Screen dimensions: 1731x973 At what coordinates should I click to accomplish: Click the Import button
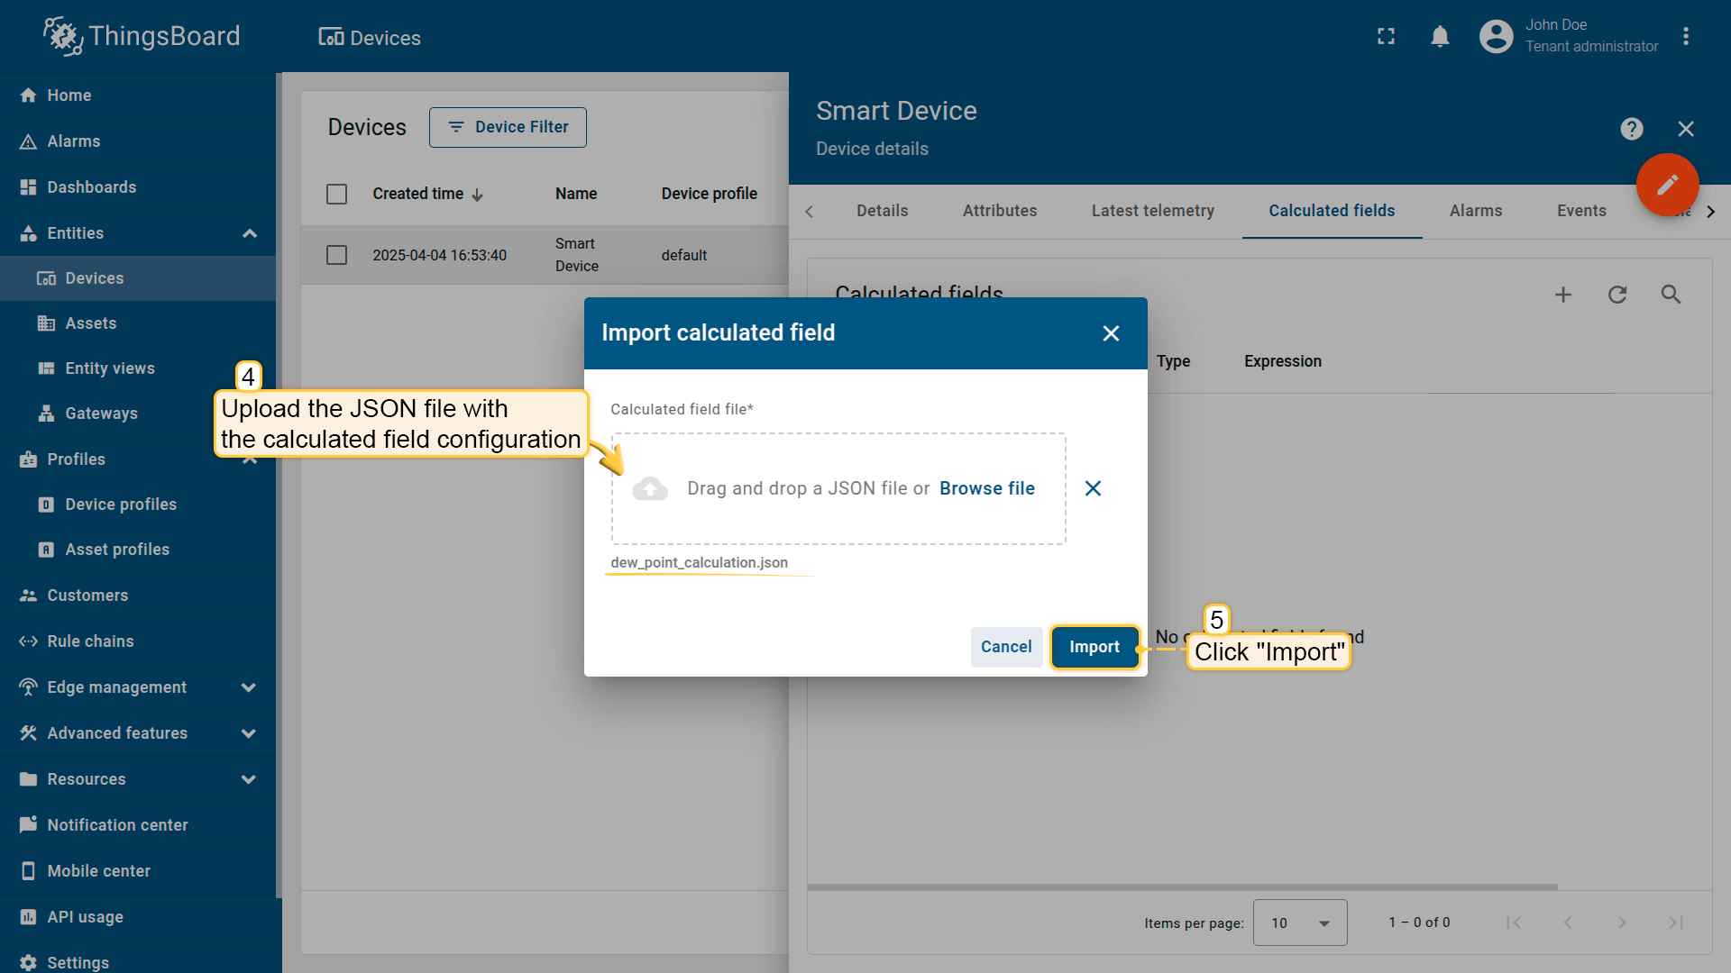point(1094,647)
